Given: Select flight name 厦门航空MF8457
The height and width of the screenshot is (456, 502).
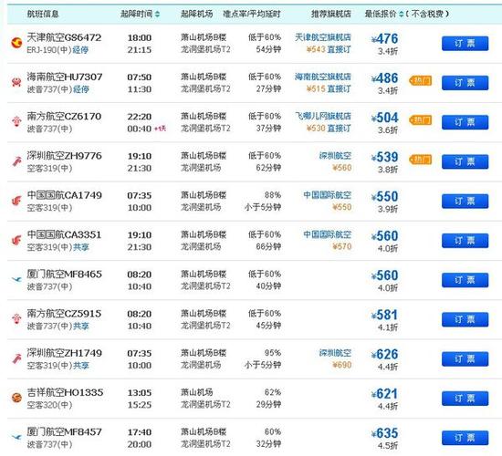Looking at the screenshot, I should 65,431.
